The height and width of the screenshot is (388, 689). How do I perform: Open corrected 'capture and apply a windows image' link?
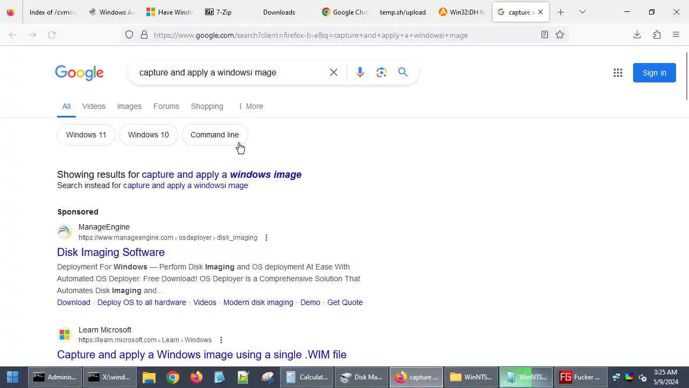pyautogui.click(x=222, y=175)
